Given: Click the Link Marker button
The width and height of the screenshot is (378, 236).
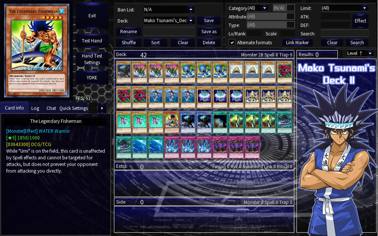Looking at the screenshot, I should point(297,43).
